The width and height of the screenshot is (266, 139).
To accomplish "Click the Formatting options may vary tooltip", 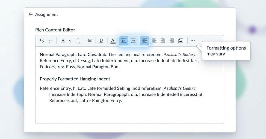I will tap(226, 51).
